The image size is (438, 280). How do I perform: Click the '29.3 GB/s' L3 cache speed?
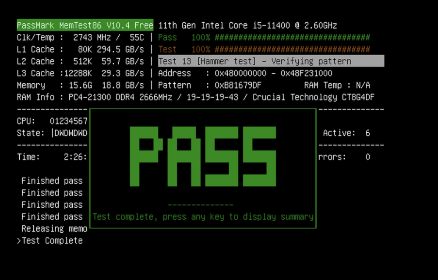[123, 73]
